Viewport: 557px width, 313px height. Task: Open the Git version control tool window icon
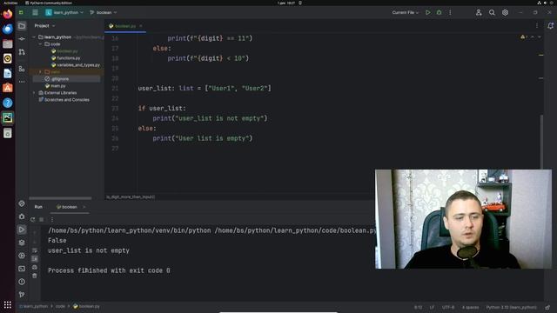tap(22, 294)
